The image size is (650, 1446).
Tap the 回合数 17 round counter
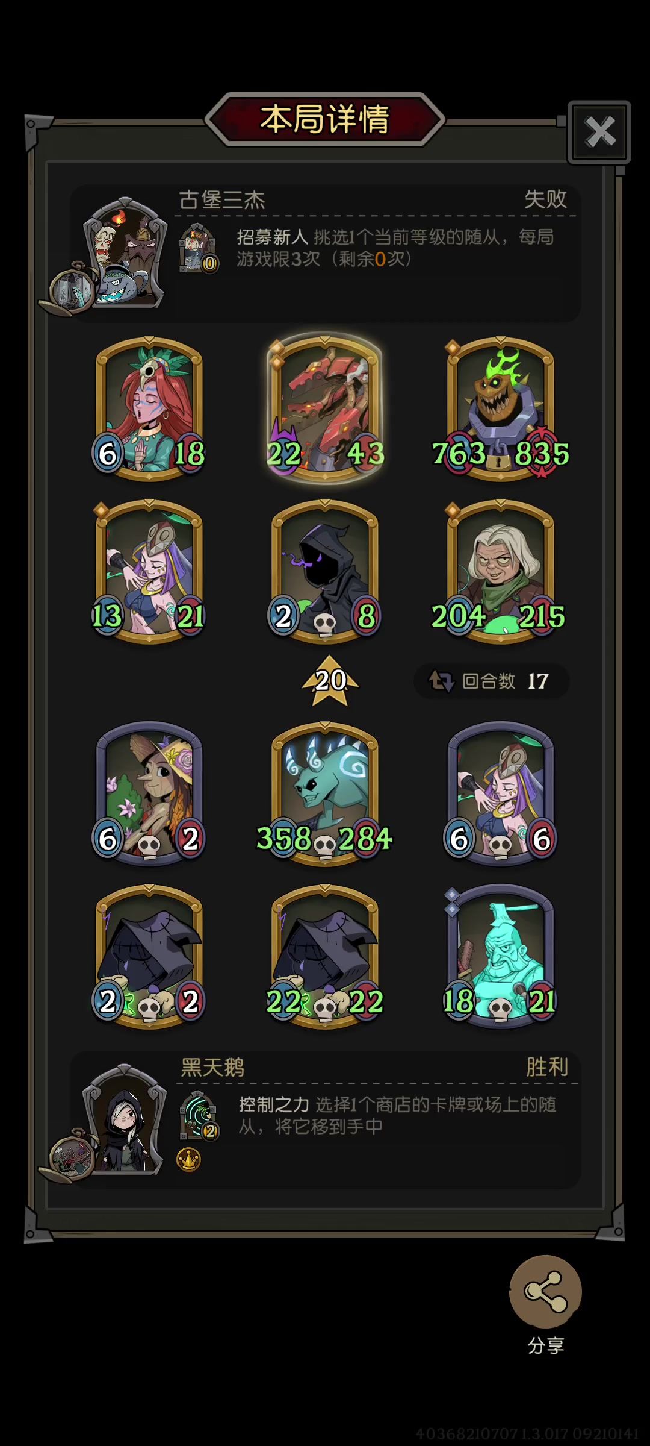[491, 681]
